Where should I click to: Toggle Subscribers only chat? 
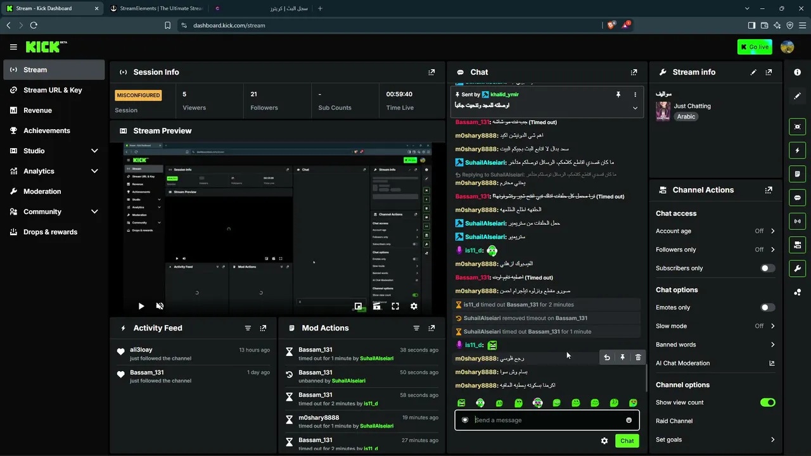(x=767, y=268)
